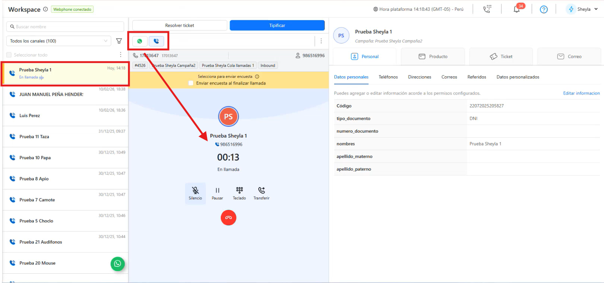Click the Tipificar button
Image resolution: width=604 pixels, height=283 pixels.
coord(277,25)
